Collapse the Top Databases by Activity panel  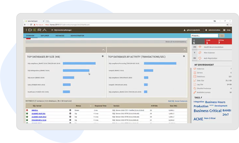(184, 50)
